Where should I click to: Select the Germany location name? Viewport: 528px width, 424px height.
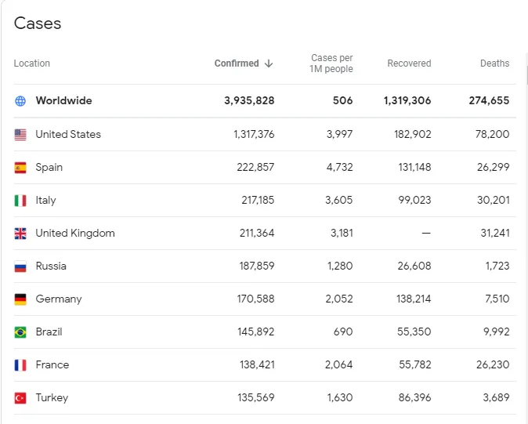[x=59, y=299]
